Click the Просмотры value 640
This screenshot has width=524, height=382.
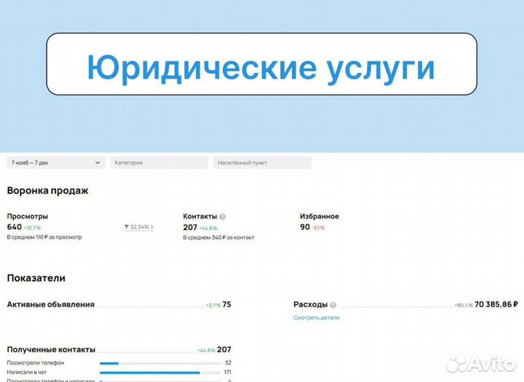[15, 227]
